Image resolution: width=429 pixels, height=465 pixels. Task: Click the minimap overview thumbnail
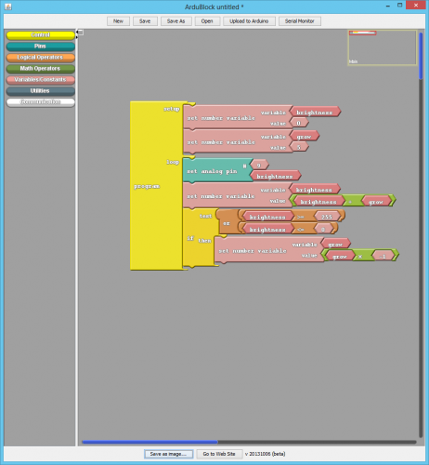(x=382, y=47)
